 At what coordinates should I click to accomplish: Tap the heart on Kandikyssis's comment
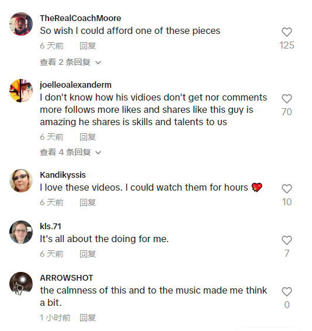[287, 189]
